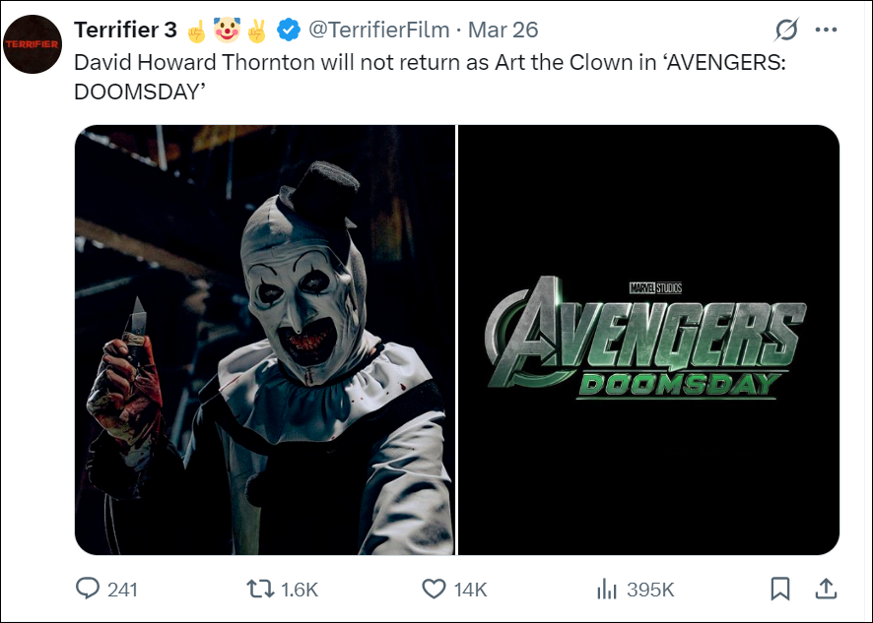Viewport: 873px width, 623px height.
Task: Click the 241 replies count
Action: pos(122,590)
